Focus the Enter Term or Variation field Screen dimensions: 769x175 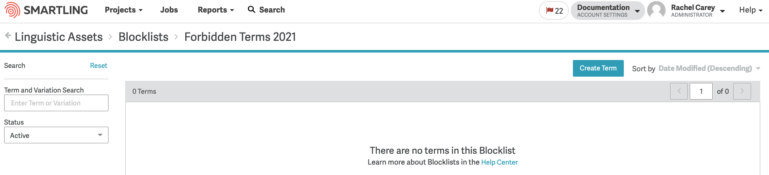(x=56, y=103)
